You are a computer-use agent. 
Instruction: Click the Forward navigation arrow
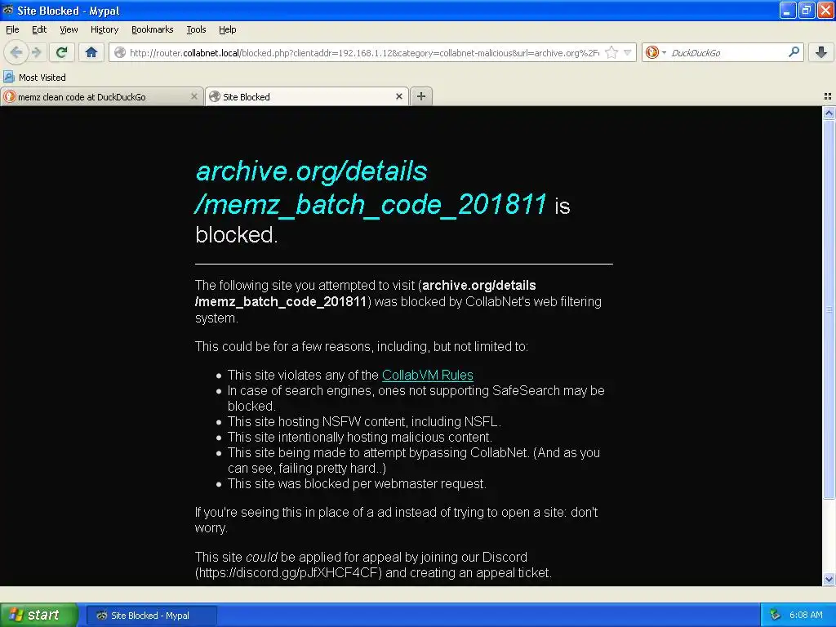[36, 52]
